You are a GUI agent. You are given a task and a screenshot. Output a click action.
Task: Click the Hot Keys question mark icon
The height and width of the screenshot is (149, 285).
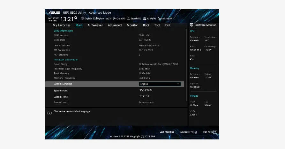215,132
